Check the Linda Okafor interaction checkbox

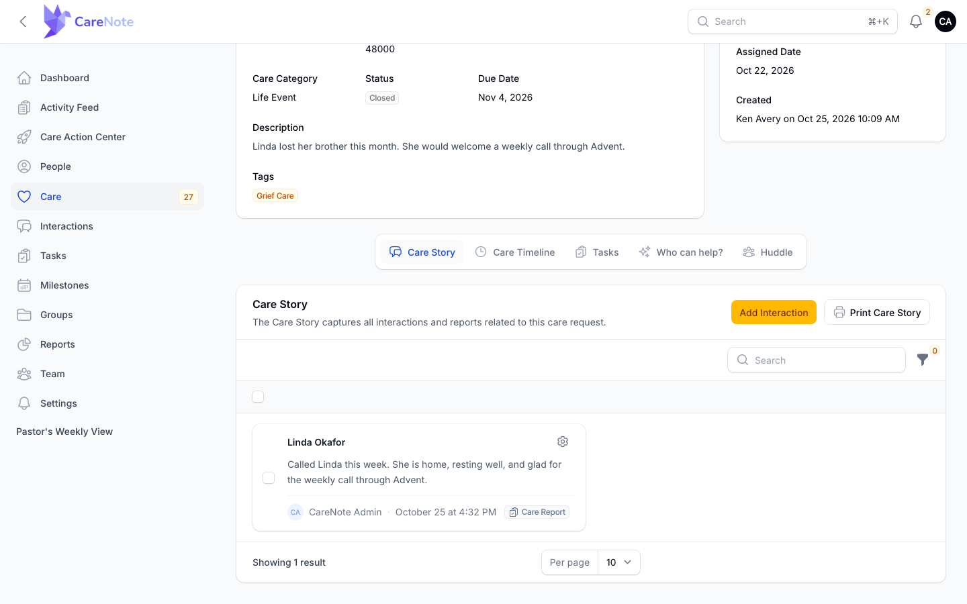269,478
